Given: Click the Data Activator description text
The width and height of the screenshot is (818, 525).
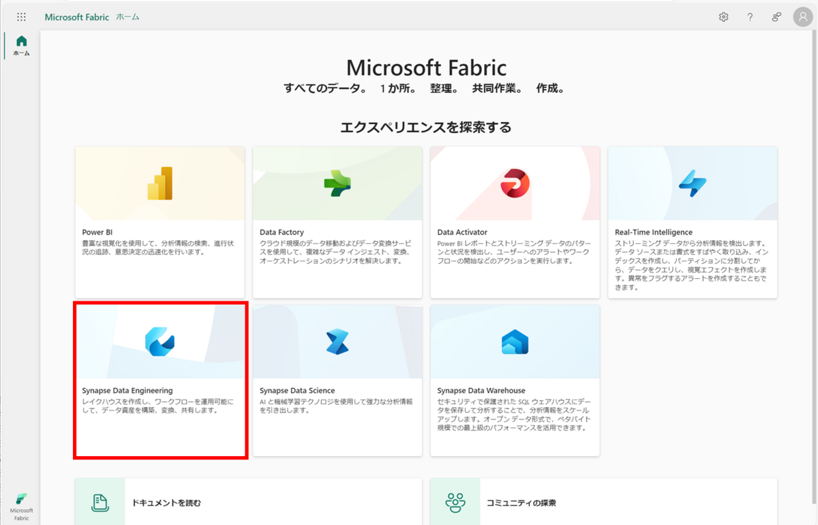Looking at the screenshot, I should [515, 252].
